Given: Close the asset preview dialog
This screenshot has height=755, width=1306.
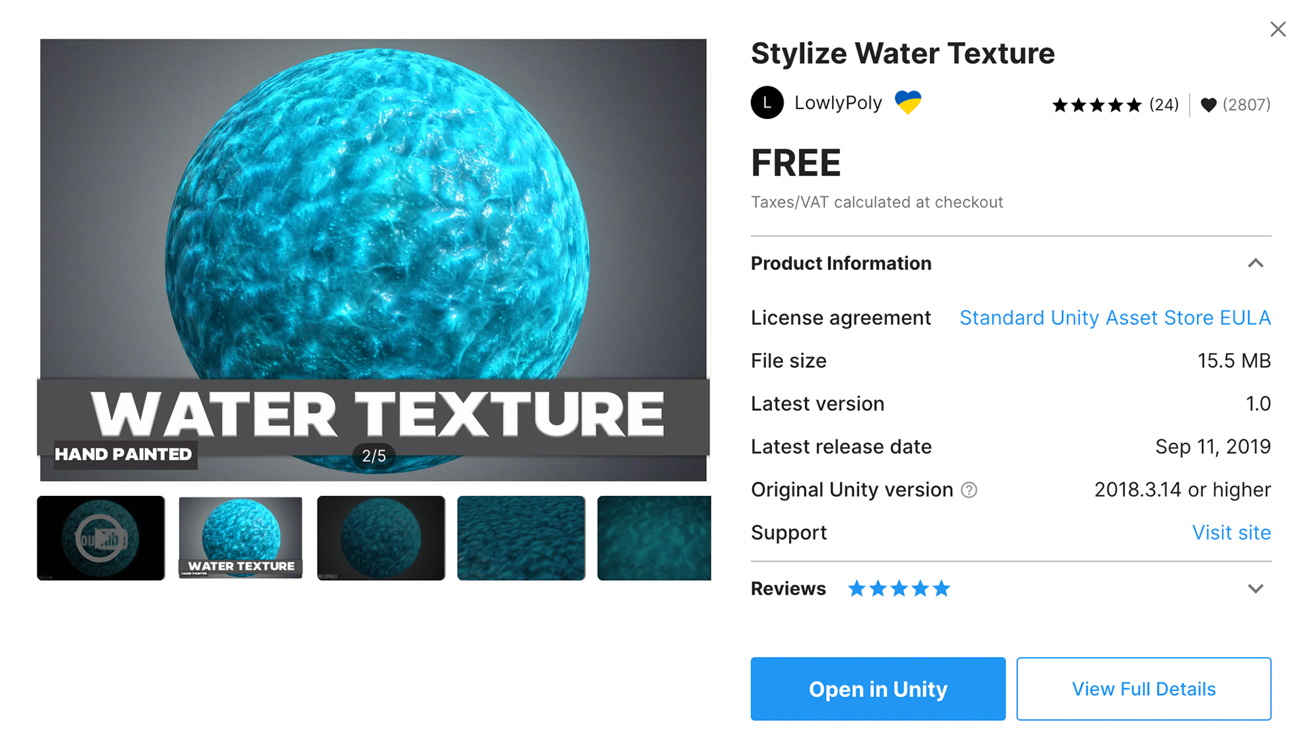Looking at the screenshot, I should pyautogui.click(x=1278, y=29).
